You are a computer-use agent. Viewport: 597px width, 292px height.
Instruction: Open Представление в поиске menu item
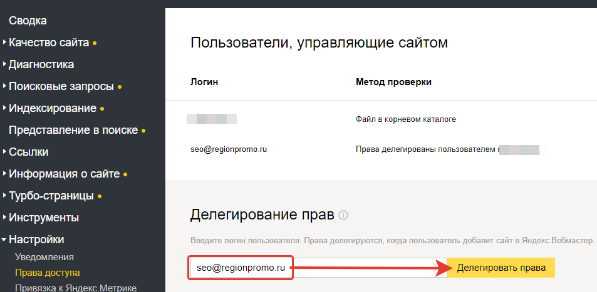73,130
